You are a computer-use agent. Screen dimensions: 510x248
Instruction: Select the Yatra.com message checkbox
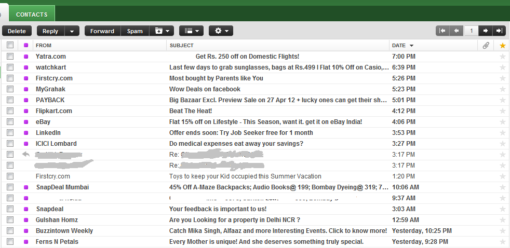[10, 56]
